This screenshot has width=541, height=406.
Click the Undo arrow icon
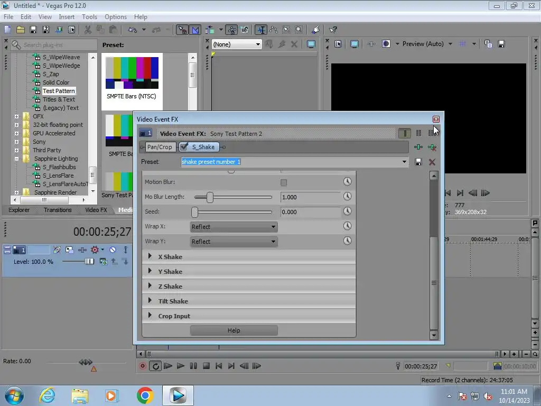[x=132, y=30]
